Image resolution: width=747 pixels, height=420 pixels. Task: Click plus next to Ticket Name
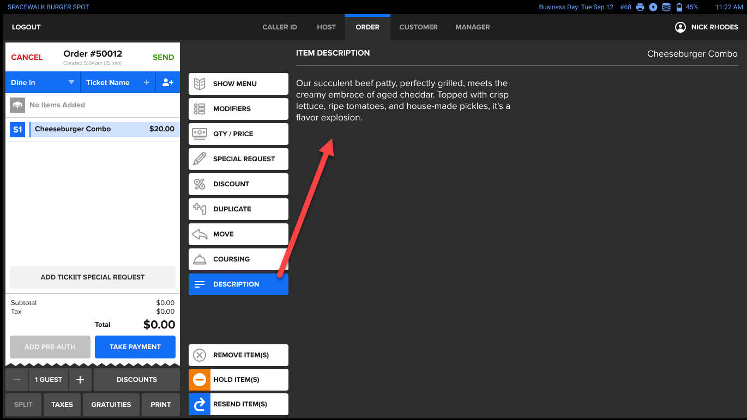click(x=146, y=82)
